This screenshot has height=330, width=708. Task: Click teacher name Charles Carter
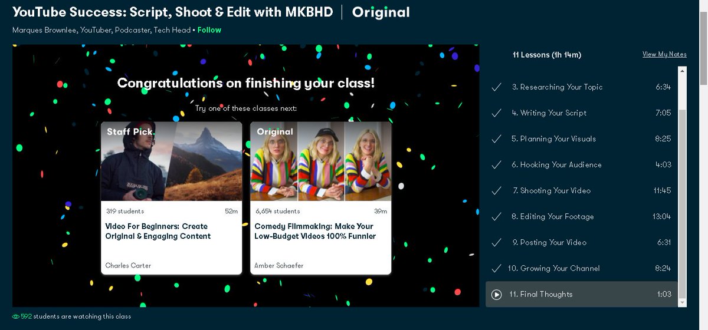point(128,266)
